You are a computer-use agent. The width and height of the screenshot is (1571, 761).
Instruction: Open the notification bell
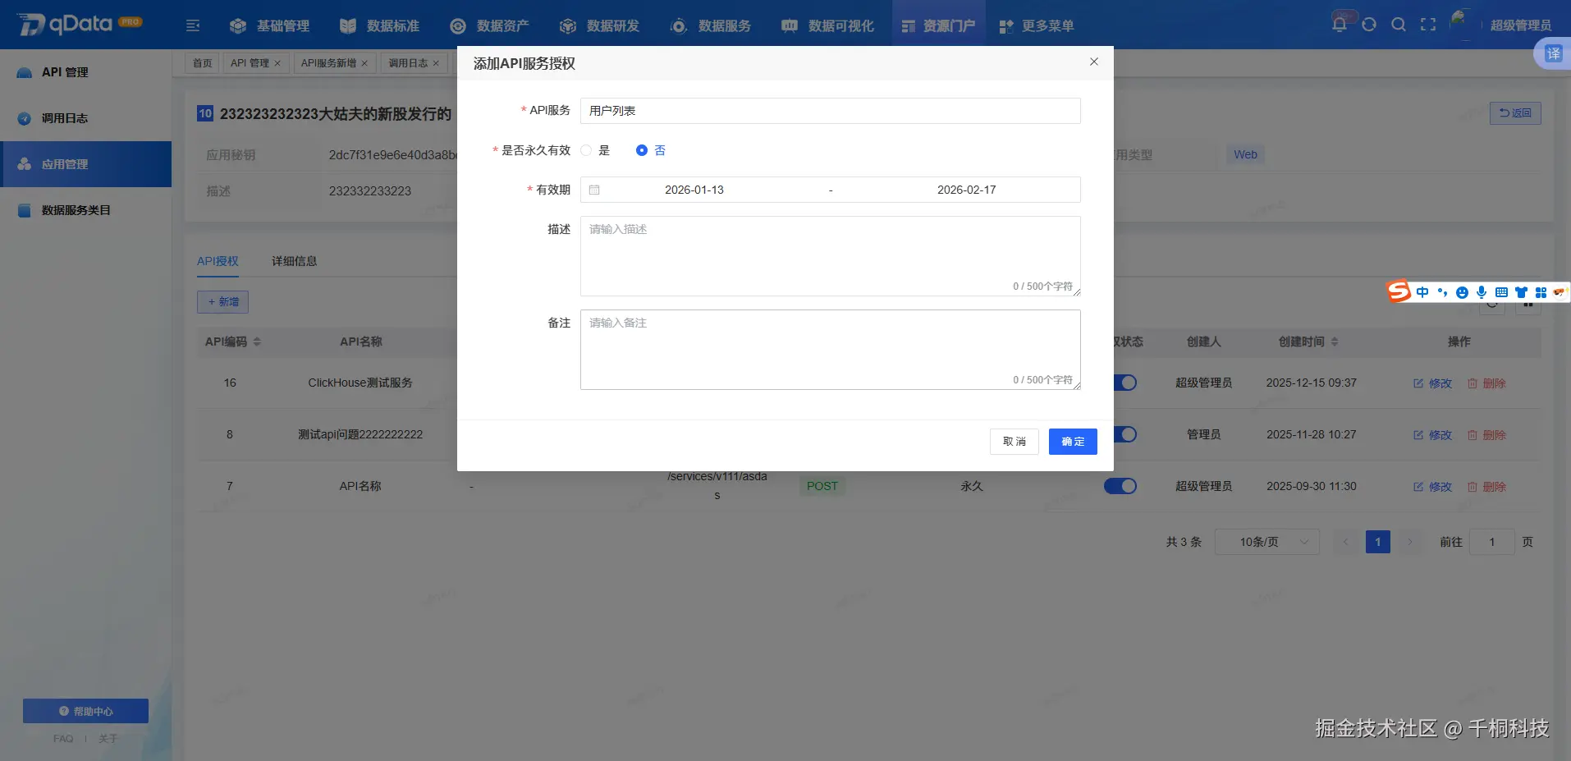click(x=1340, y=24)
